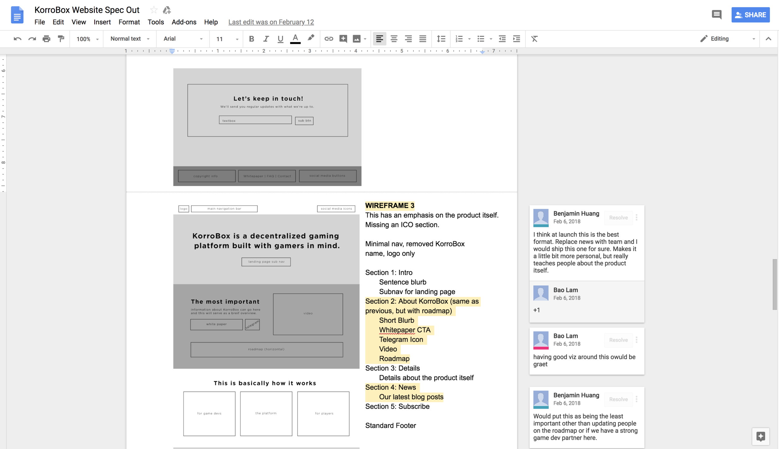Star the document
Image resolution: width=779 pixels, height=449 pixels.
click(153, 10)
